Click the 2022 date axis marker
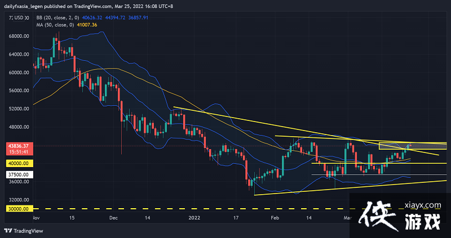The width and height of the screenshot is (451, 238). point(193,218)
